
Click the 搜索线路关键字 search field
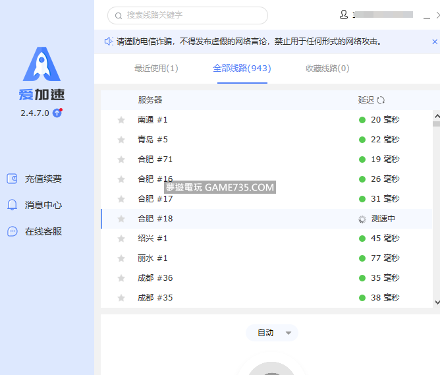tap(191, 15)
